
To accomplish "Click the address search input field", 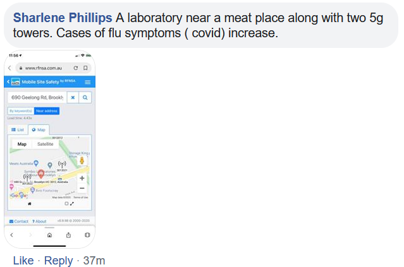I will 36,97.
